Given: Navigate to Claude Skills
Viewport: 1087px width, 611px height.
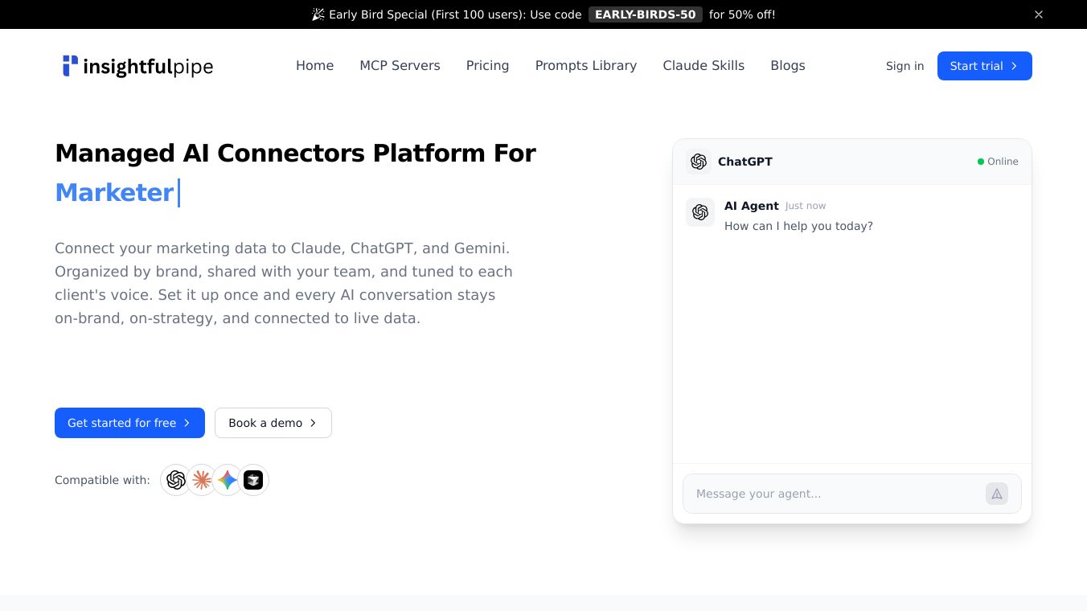Looking at the screenshot, I should click(x=703, y=66).
